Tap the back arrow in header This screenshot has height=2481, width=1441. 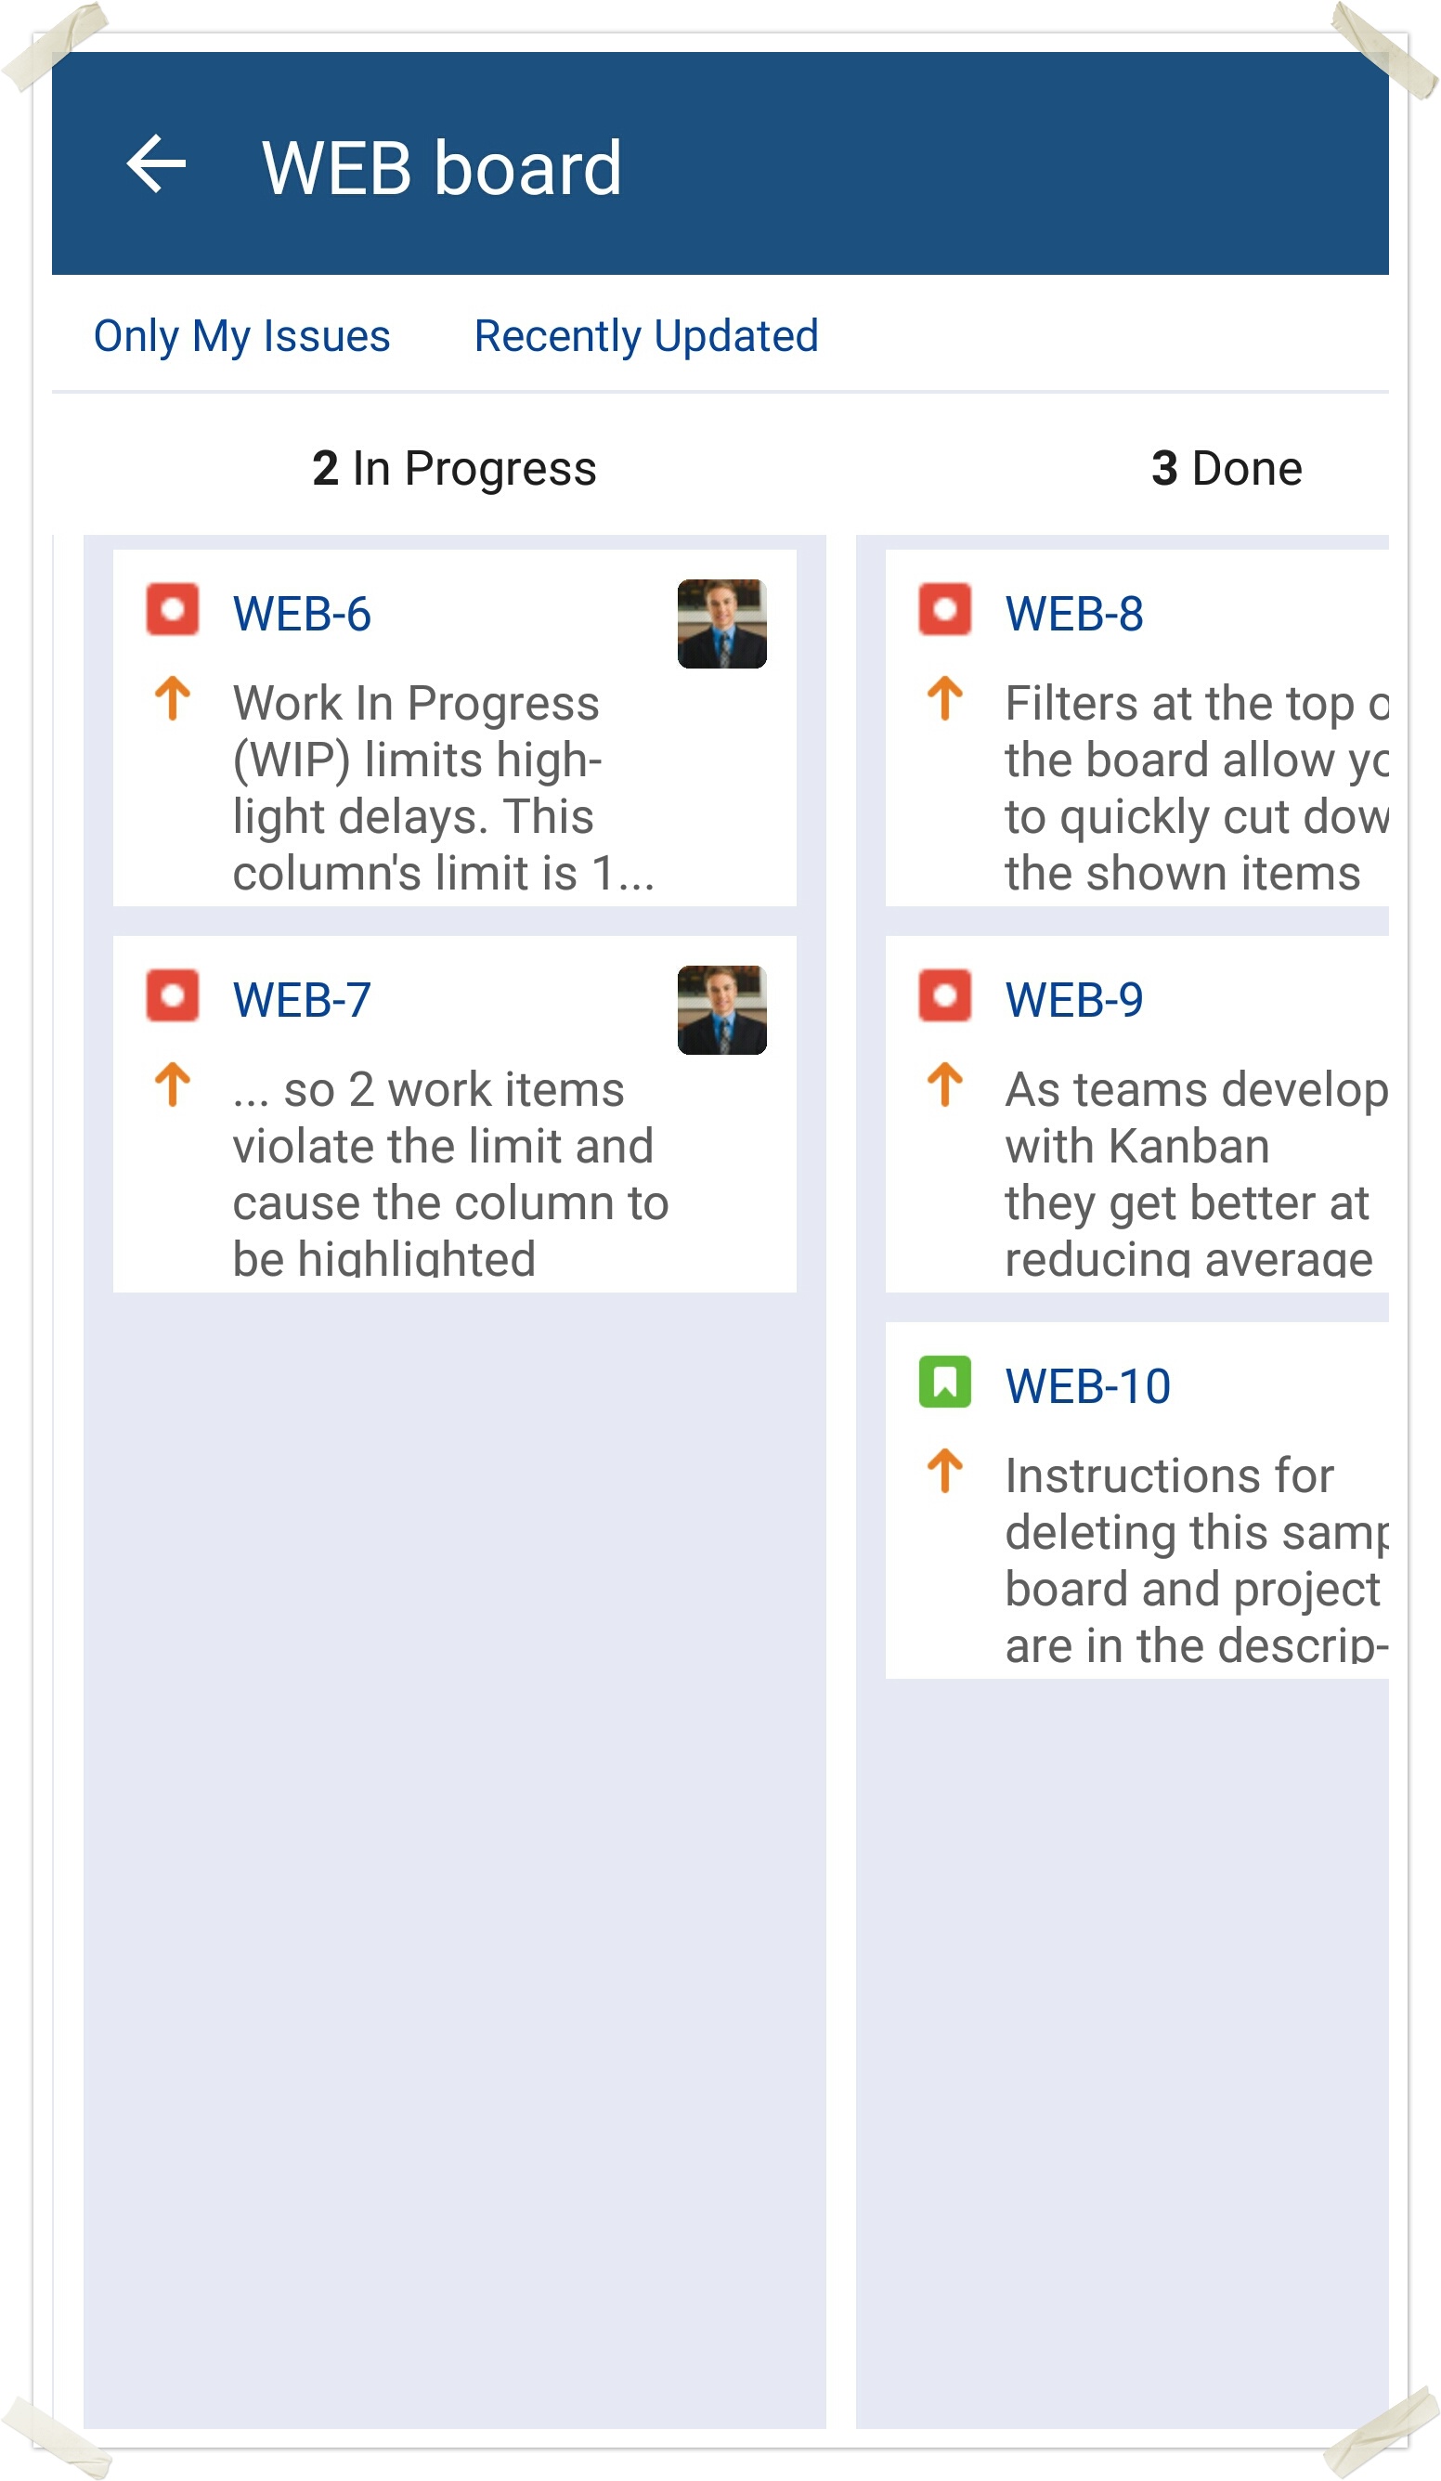point(157,163)
